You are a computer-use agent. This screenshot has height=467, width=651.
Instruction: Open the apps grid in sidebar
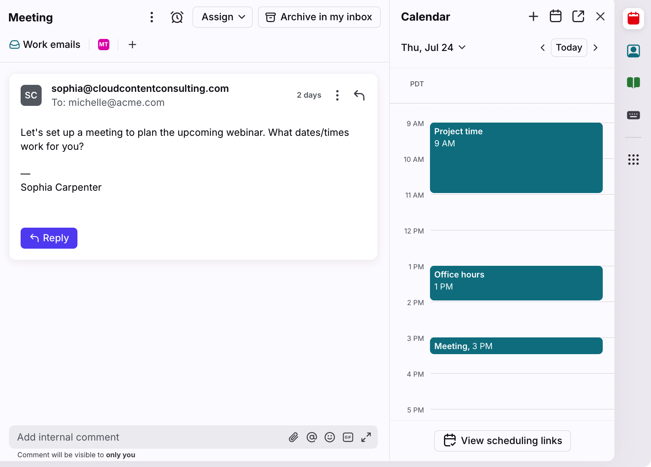[633, 160]
